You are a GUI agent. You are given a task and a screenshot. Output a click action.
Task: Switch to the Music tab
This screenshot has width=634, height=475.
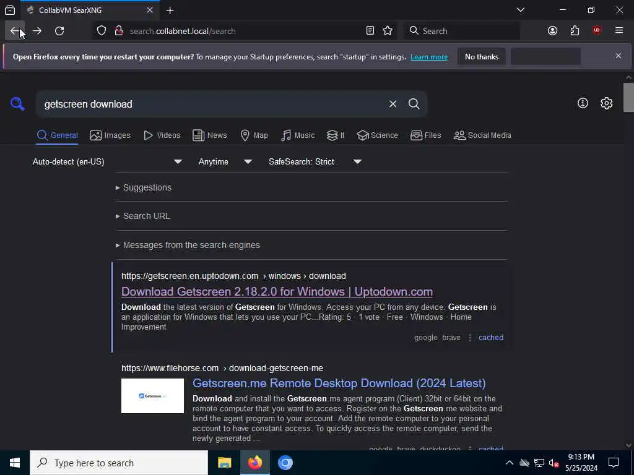coord(298,135)
